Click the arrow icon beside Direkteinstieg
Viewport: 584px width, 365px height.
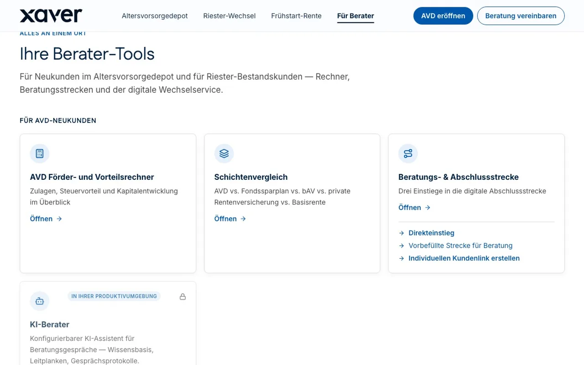tap(401, 233)
